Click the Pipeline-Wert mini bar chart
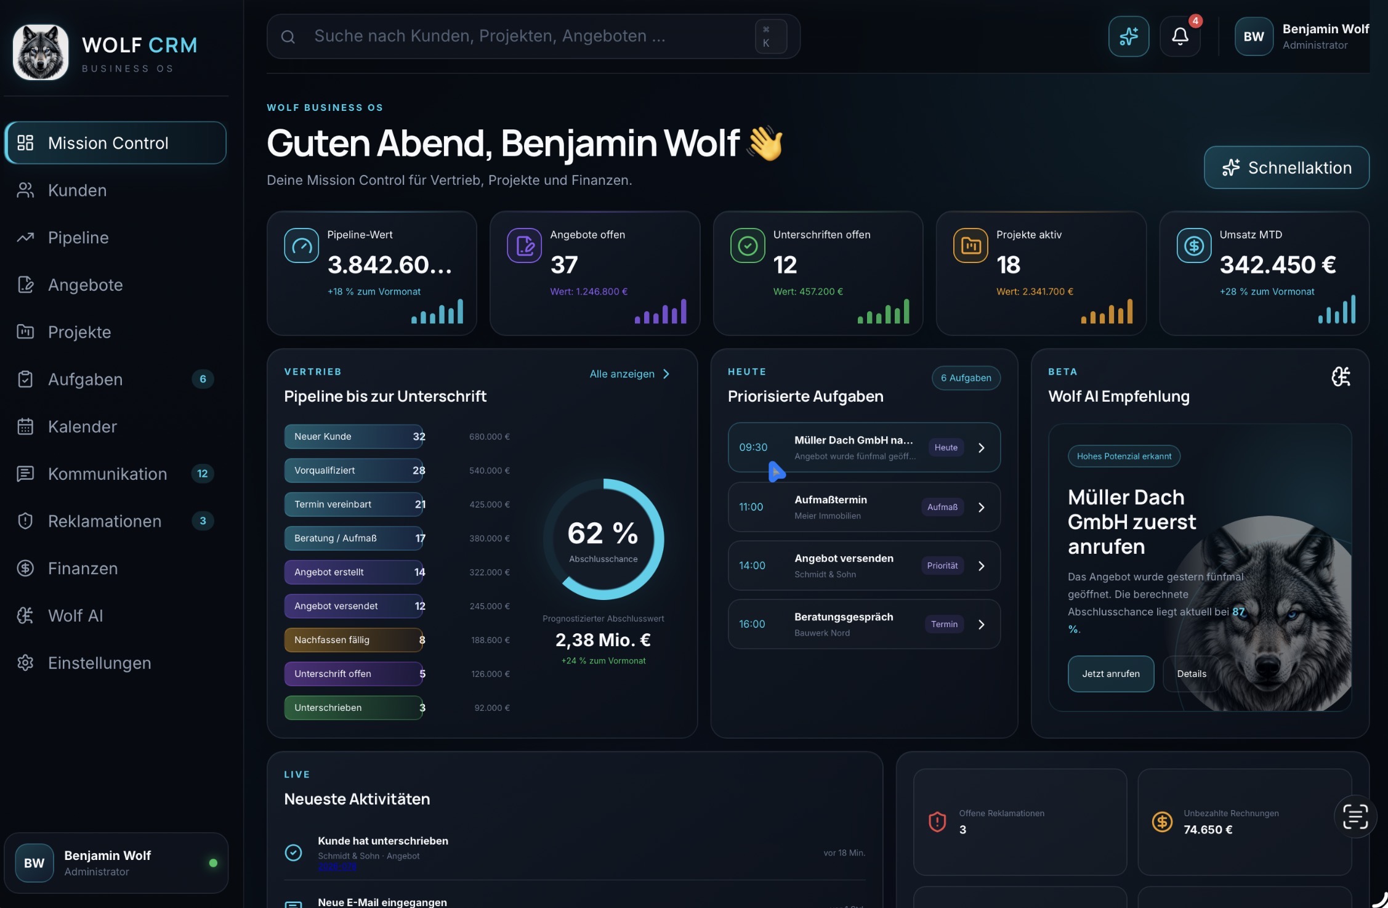This screenshot has width=1388, height=908. (x=437, y=311)
